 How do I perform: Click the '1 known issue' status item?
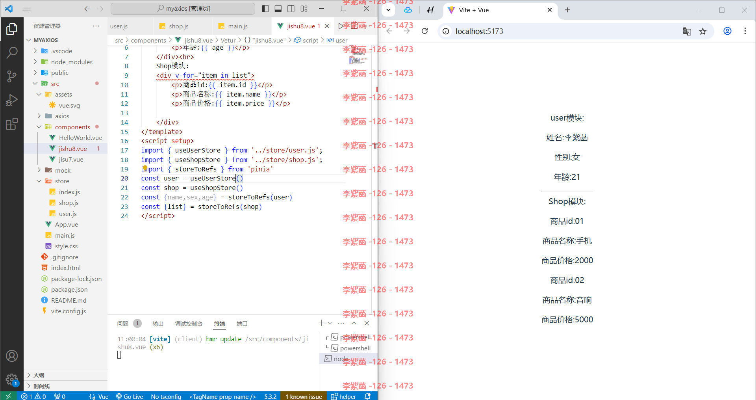coord(304,396)
